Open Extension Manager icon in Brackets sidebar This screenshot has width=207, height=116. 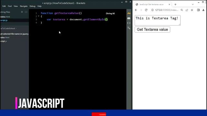129,18
